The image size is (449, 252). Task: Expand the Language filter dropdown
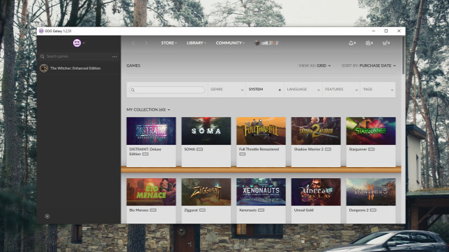click(x=303, y=90)
